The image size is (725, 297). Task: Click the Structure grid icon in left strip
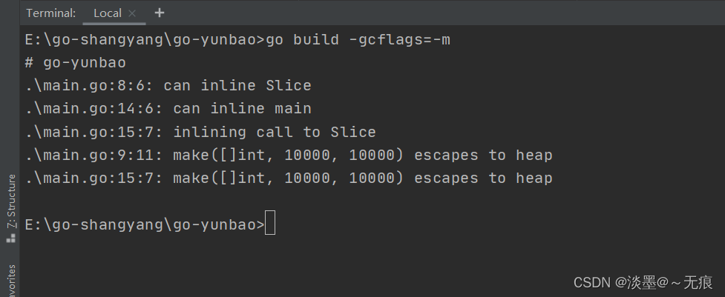(x=11, y=238)
